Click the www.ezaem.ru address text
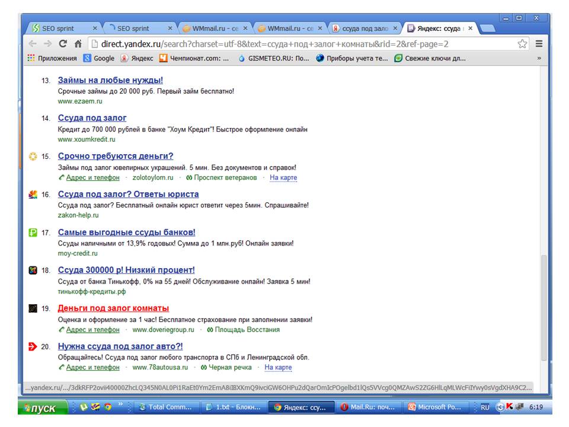569x427 pixels. [80, 101]
